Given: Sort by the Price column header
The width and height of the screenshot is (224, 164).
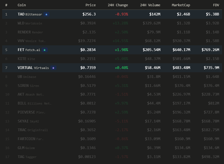Looking at the screenshot, I should click(91, 5).
